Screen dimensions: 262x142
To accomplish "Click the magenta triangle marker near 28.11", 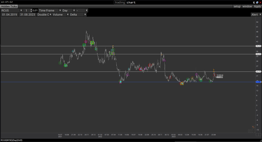I will (x=164, y=60).
